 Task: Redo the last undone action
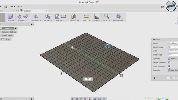18,7
